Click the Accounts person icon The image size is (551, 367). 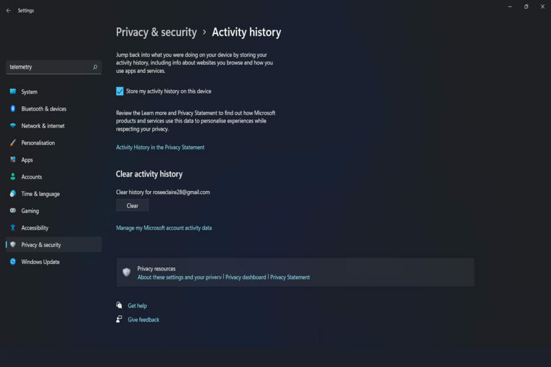(x=12, y=177)
